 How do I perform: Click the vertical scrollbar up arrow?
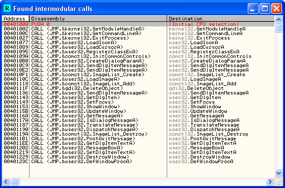point(279,19)
